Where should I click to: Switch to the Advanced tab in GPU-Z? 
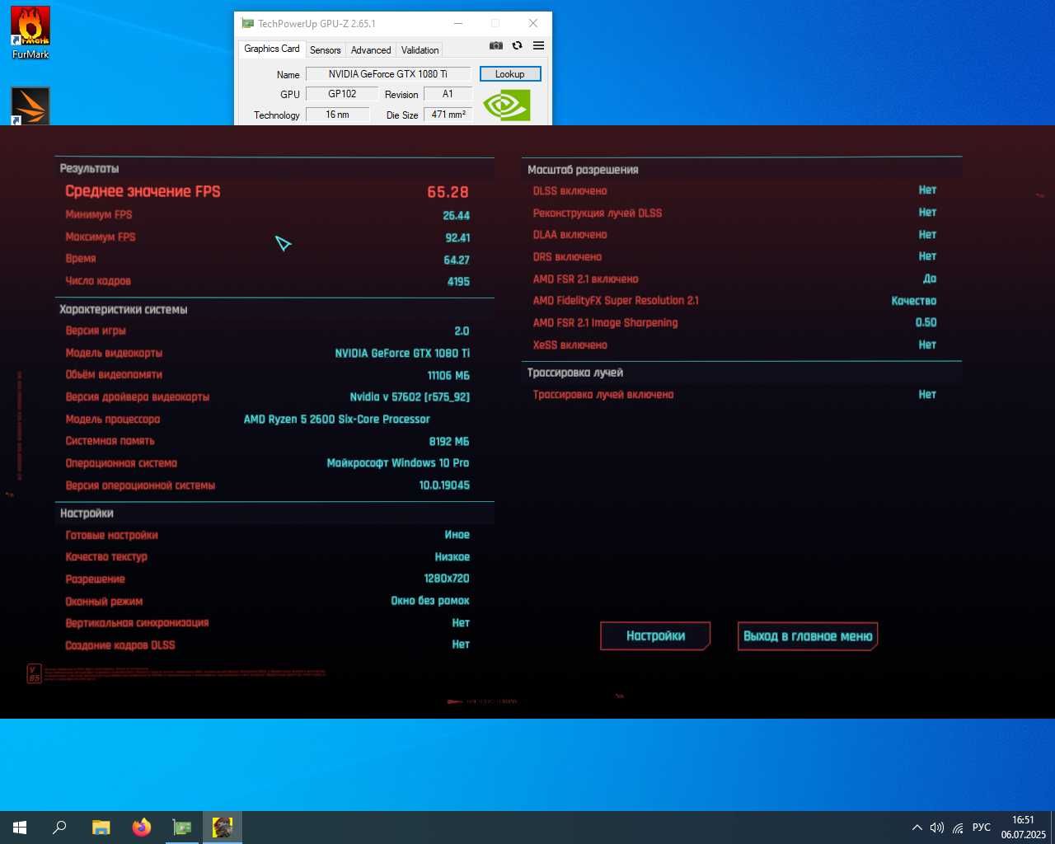coord(371,50)
